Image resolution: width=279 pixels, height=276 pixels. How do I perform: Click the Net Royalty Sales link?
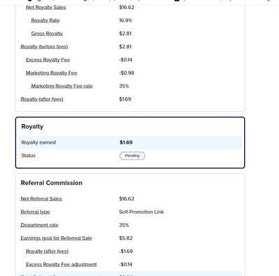pyautogui.click(x=46, y=8)
